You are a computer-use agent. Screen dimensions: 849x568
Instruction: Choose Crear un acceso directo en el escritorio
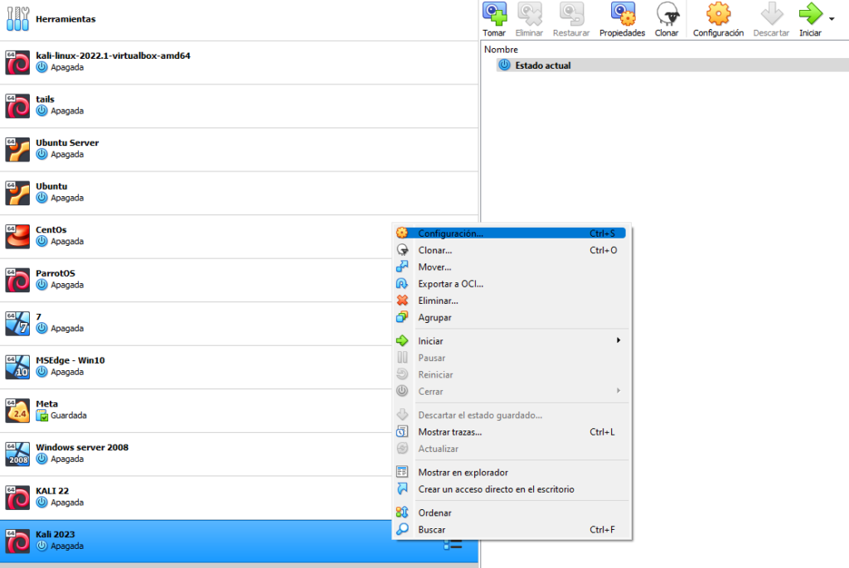510,489
